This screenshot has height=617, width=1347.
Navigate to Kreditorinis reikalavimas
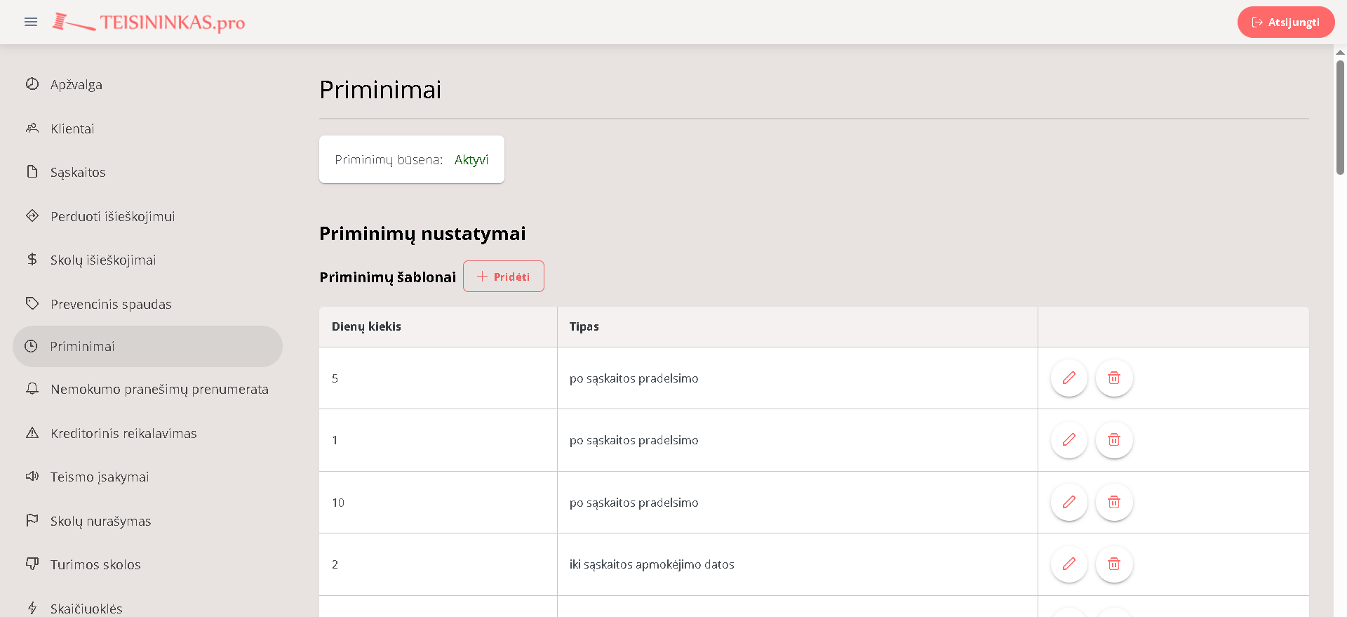coord(123,434)
